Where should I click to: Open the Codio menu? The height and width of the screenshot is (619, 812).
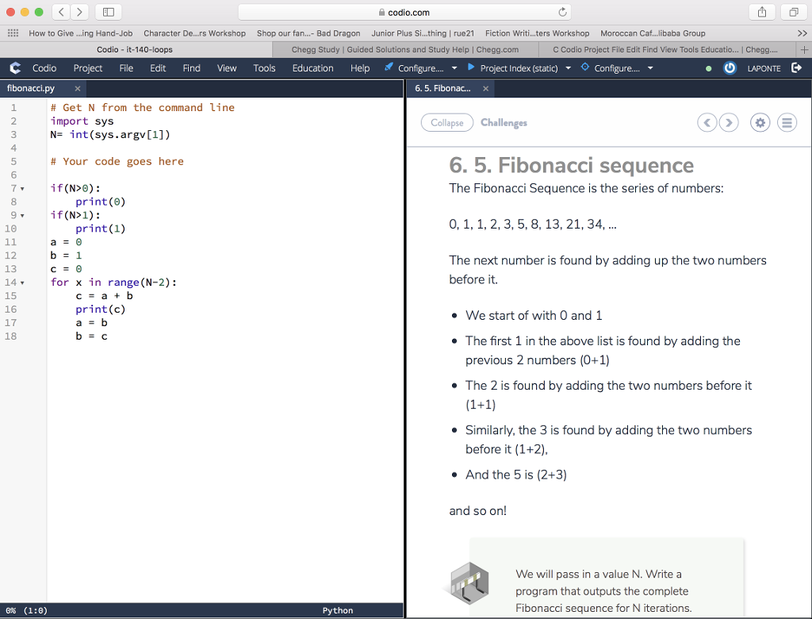pos(44,68)
